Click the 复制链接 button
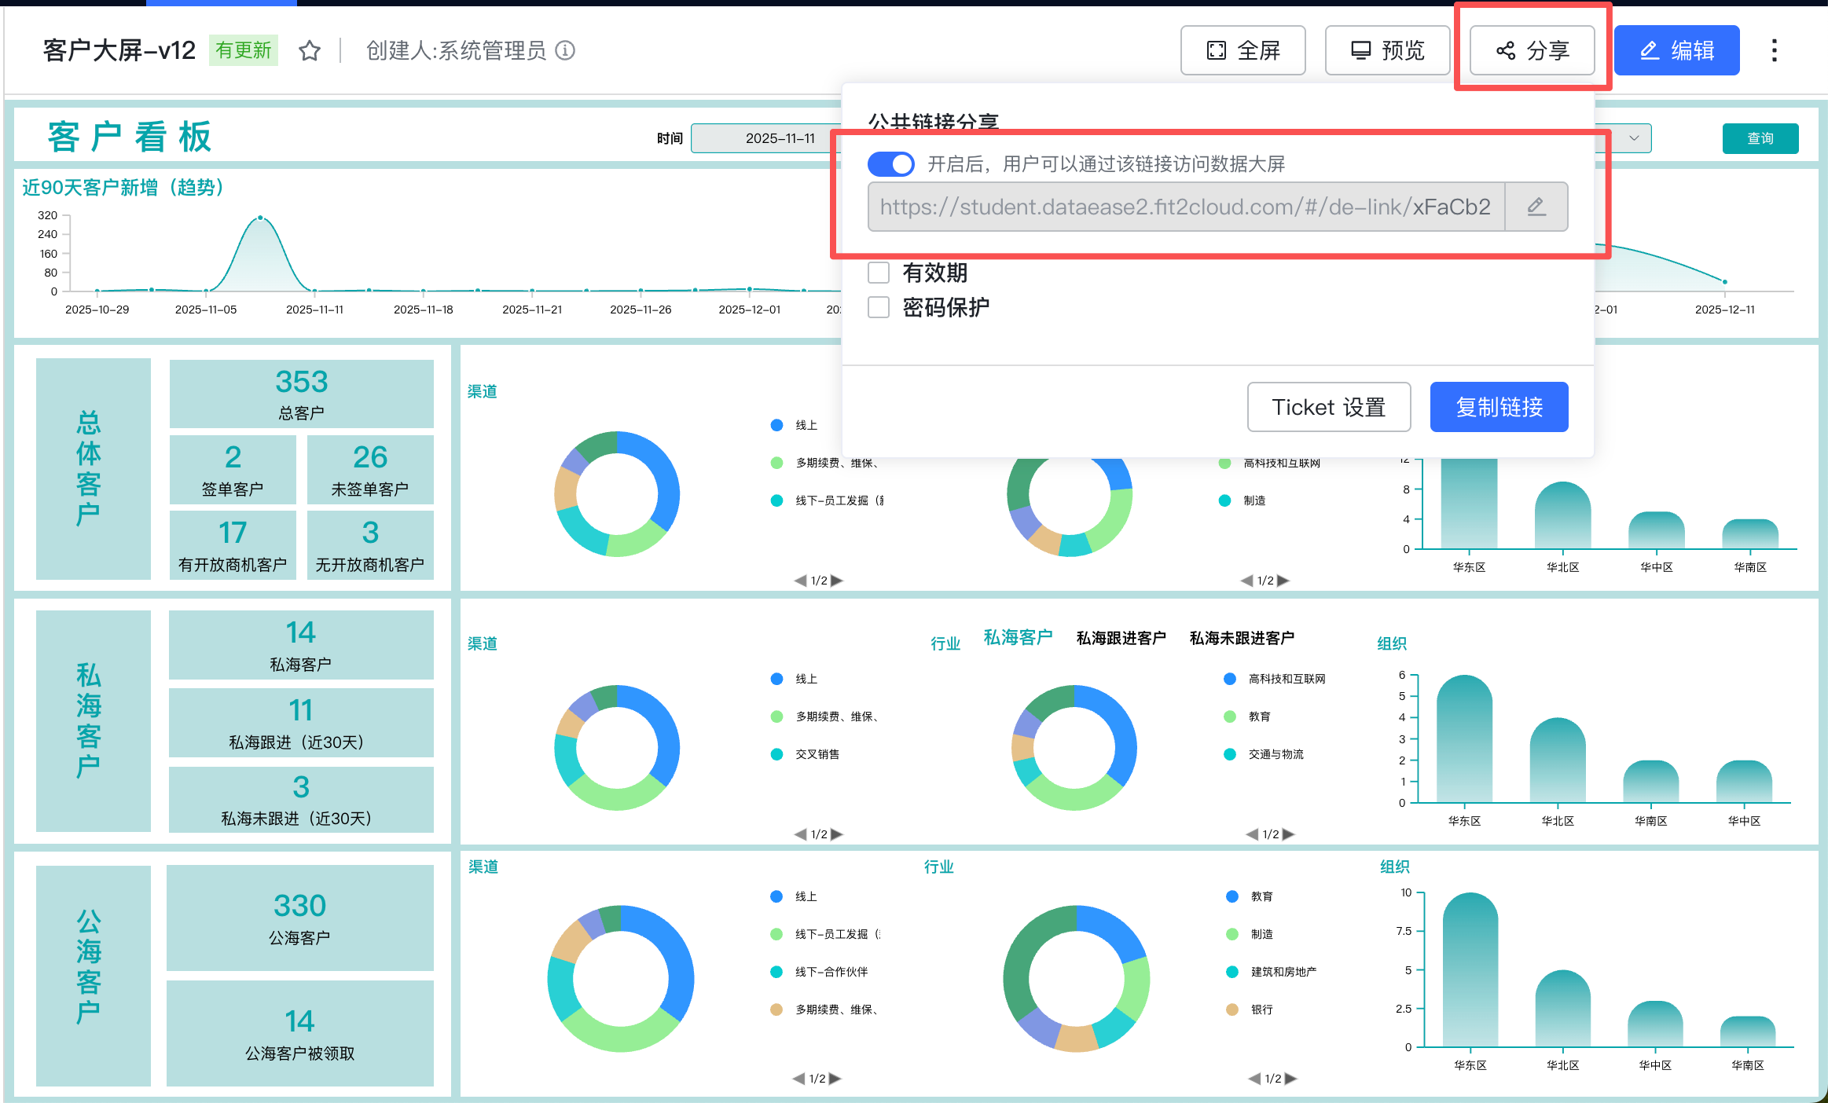This screenshot has width=1828, height=1103. click(x=1499, y=407)
